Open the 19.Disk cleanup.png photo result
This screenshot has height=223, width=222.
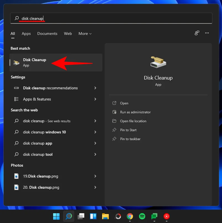click(x=56, y=176)
